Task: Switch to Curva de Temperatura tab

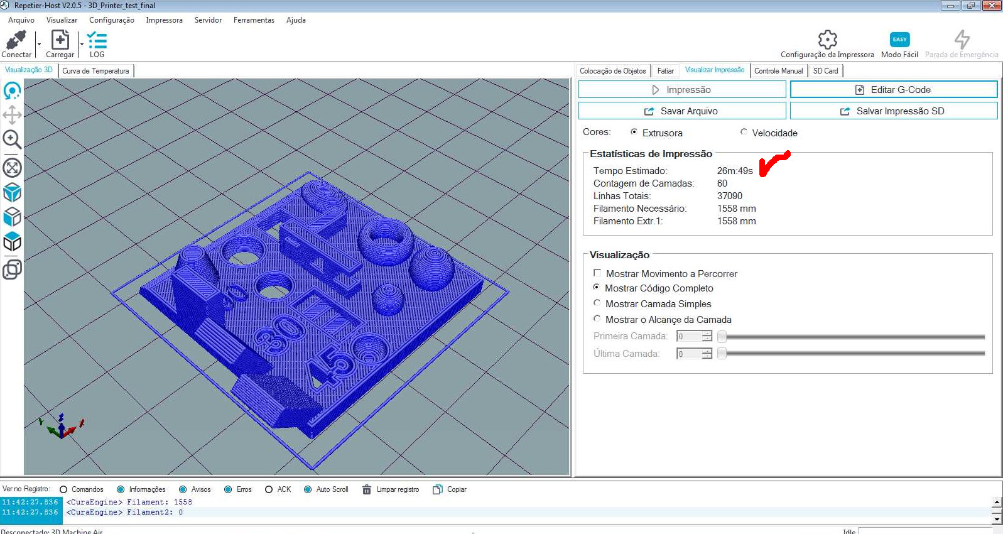Action: tap(95, 71)
